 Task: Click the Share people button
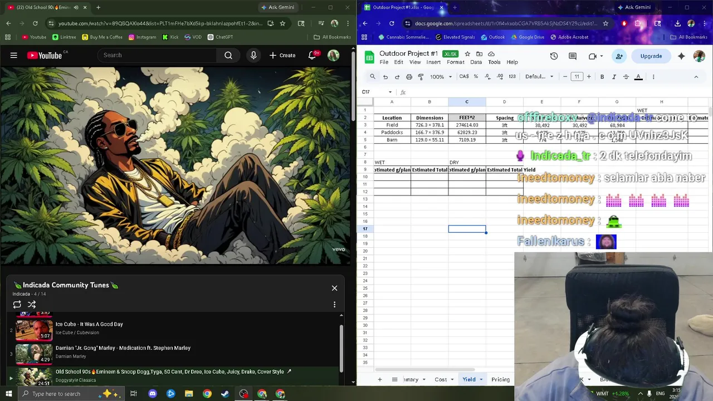point(619,56)
